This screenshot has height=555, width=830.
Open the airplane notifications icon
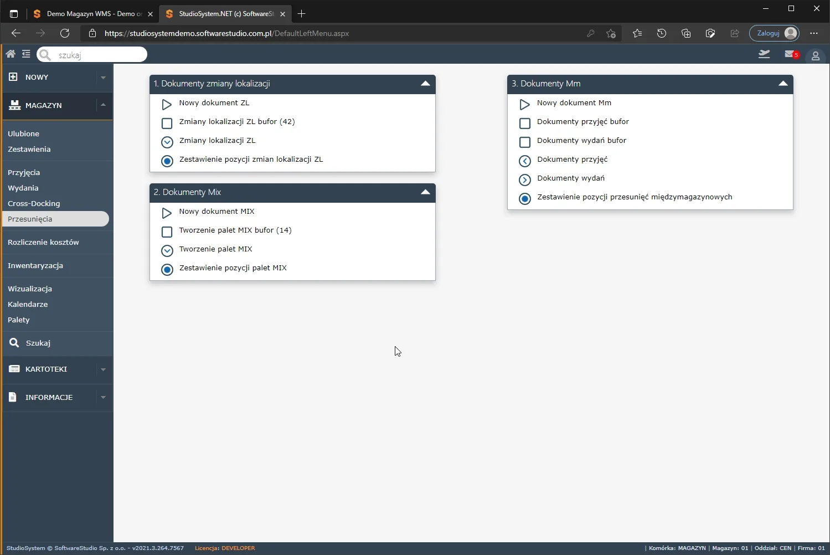point(764,54)
